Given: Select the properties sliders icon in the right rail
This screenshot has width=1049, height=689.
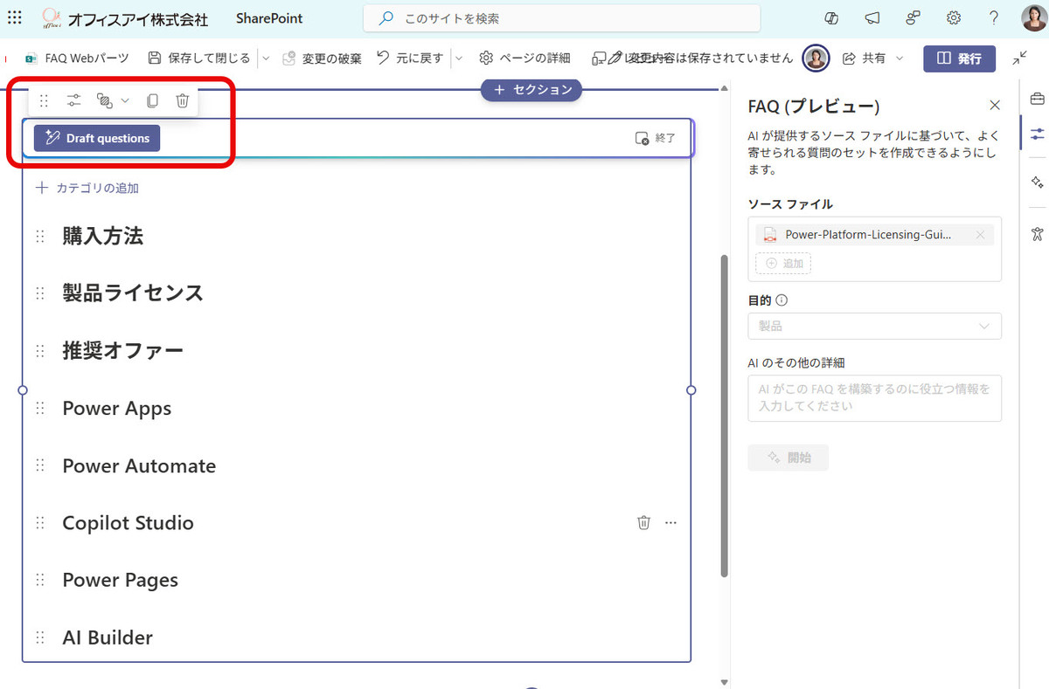Looking at the screenshot, I should click(1037, 134).
